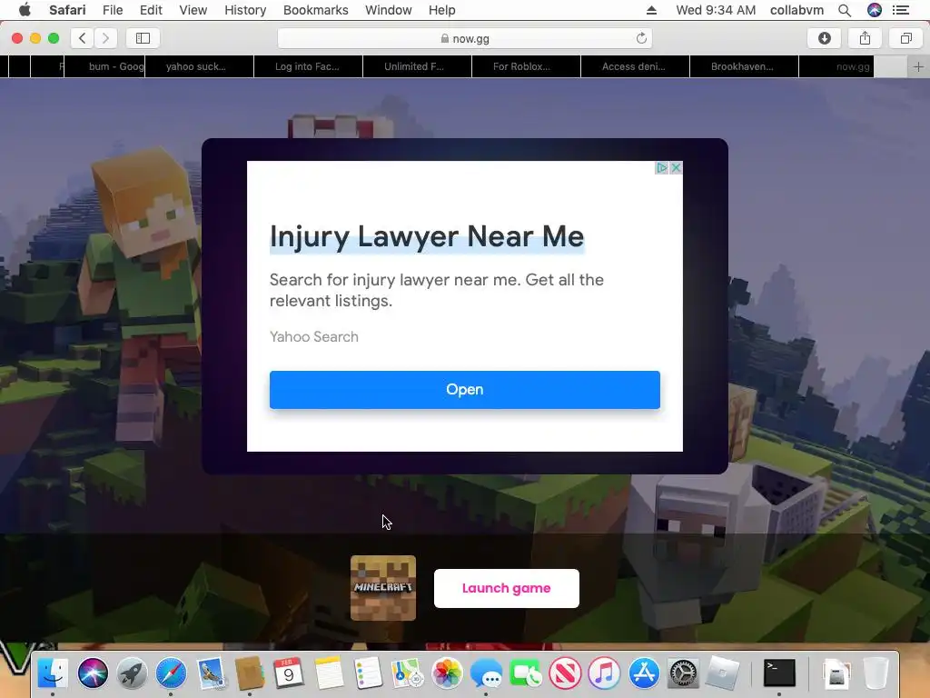Open Notification Center list icon

[x=901, y=10]
